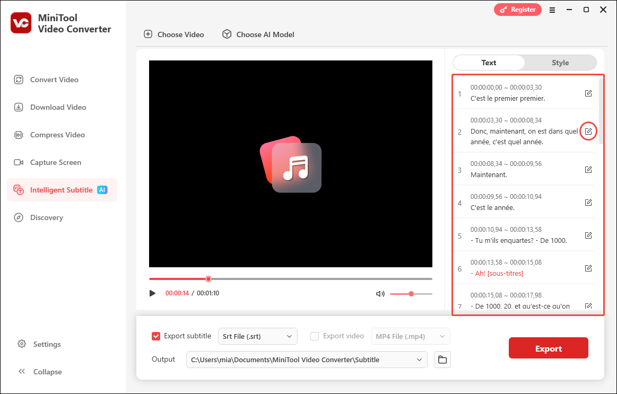Adjust the volume slider

pos(411,293)
